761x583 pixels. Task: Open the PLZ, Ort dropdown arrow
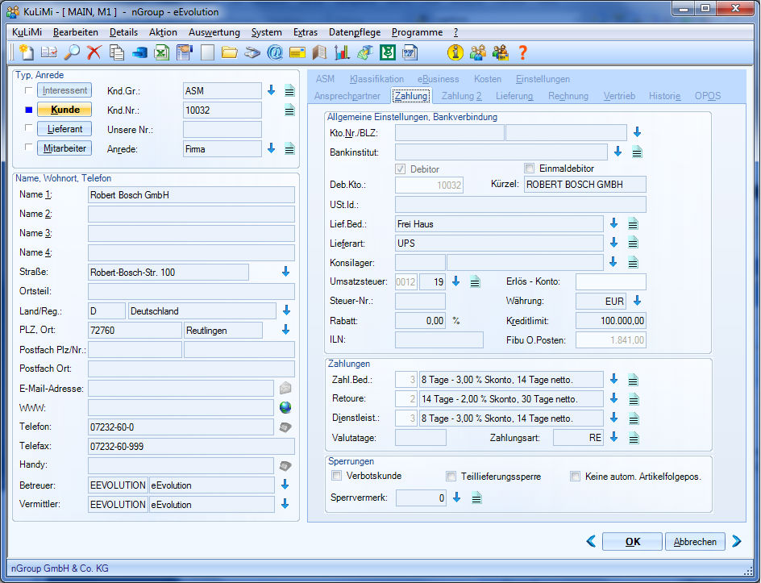click(x=286, y=330)
